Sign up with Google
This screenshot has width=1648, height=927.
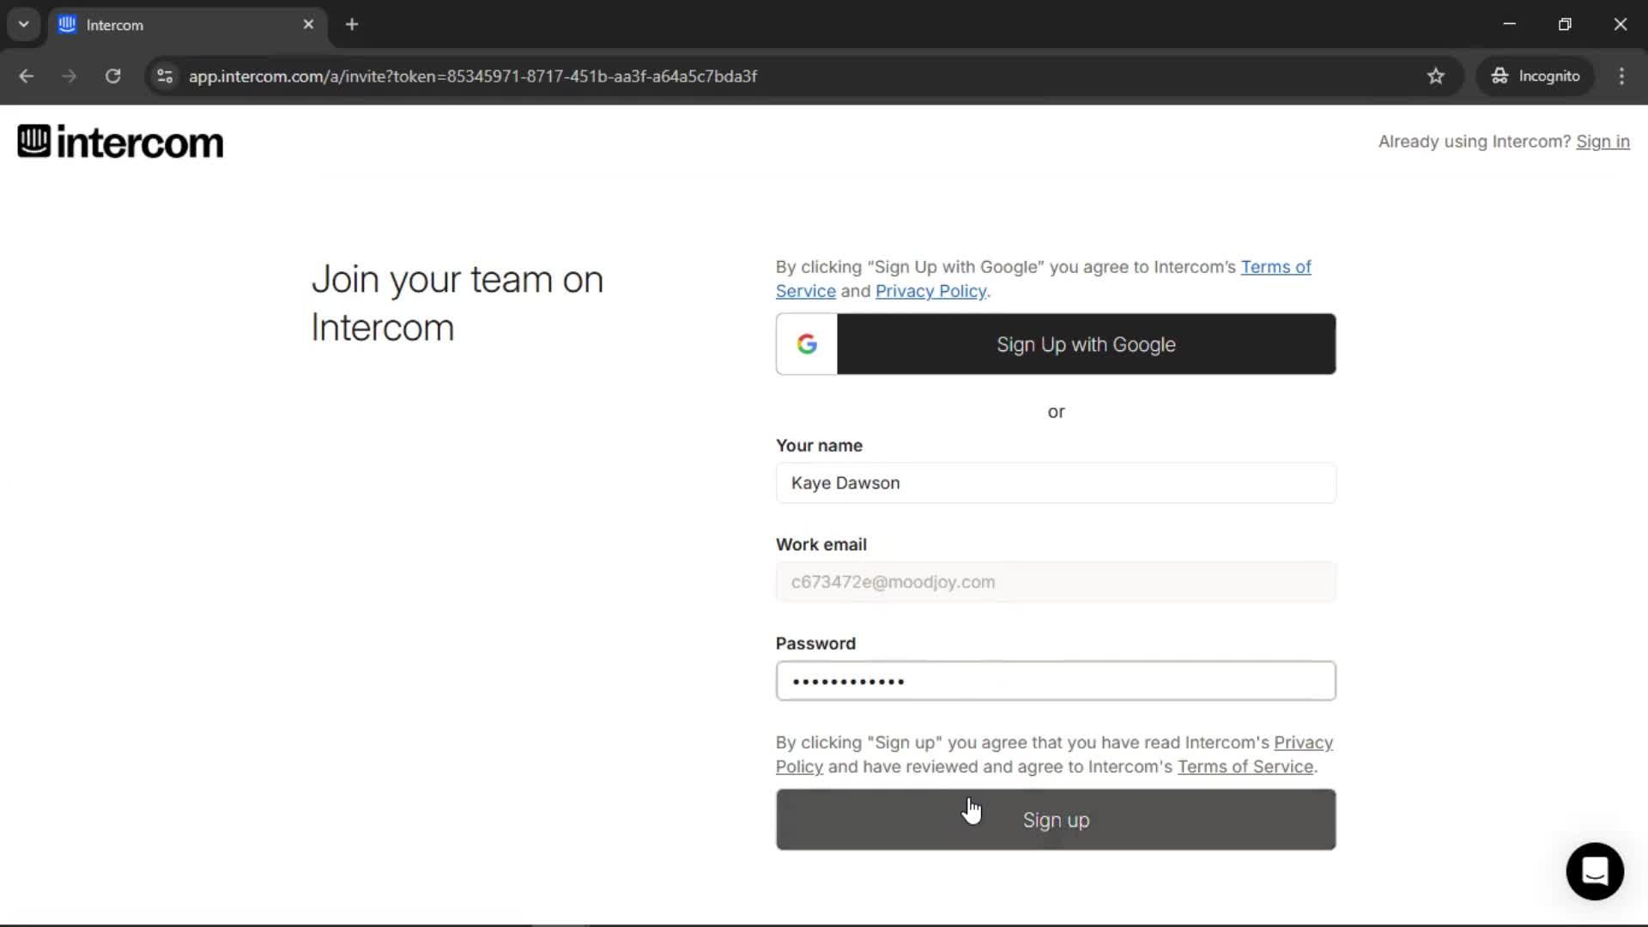tap(1056, 344)
